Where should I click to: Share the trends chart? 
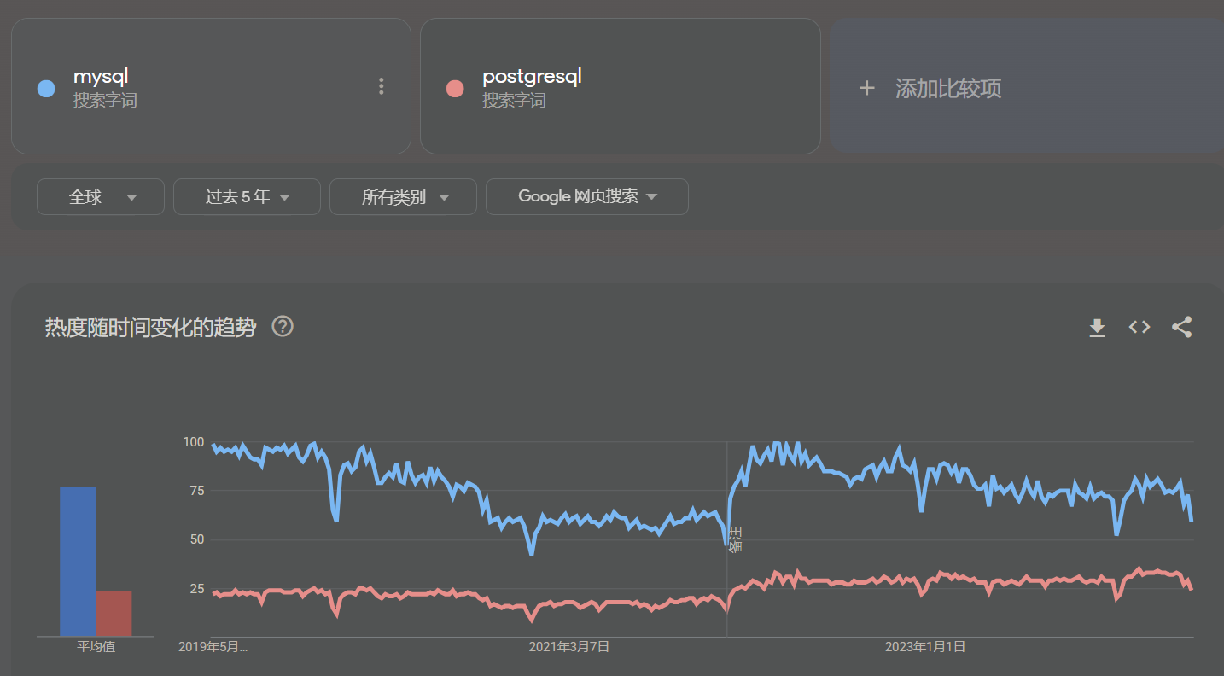pos(1181,327)
